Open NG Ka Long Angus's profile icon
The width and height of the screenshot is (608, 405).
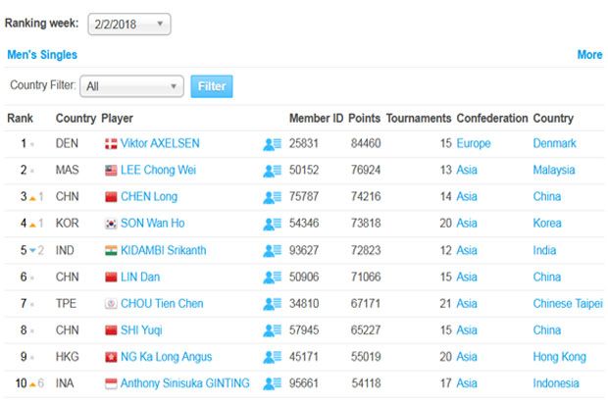click(x=273, y=357)
